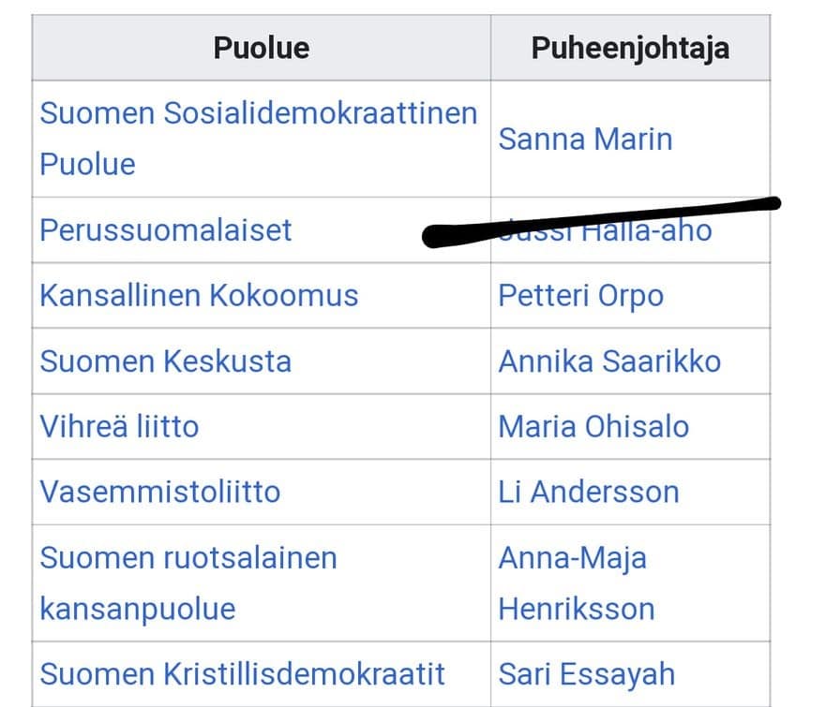Open the Suomen Sosialidemokraattinen Puolue link
Image resolution: width=826 pixels, height=707 pixels.
259,139
